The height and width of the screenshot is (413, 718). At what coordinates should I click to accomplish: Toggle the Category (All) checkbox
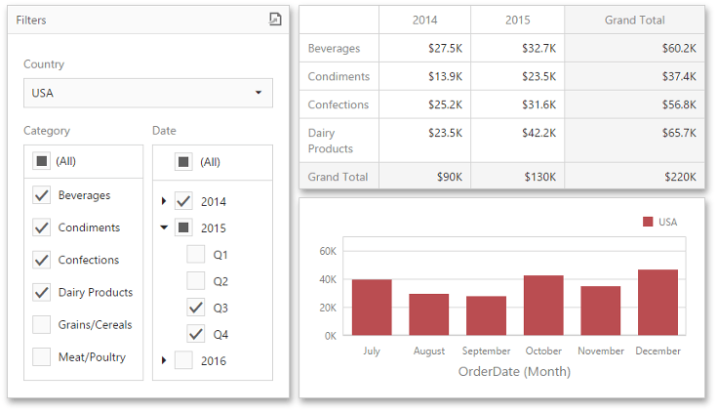tap(41, 161)
